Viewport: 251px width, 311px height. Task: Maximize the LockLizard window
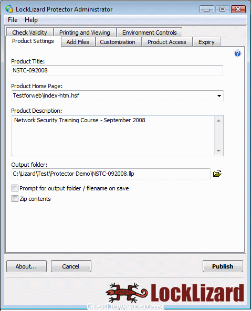click(222, 9)
